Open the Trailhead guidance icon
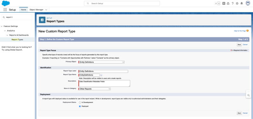253x119 pixels. point(228,3)
